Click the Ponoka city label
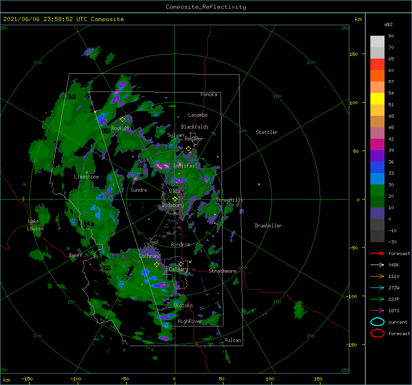Image resolution: width=412 pixels, height=385 pixels. pos(209,94)
